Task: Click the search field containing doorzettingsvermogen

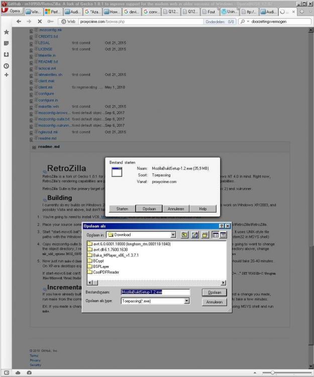Action: coord(280,22)
